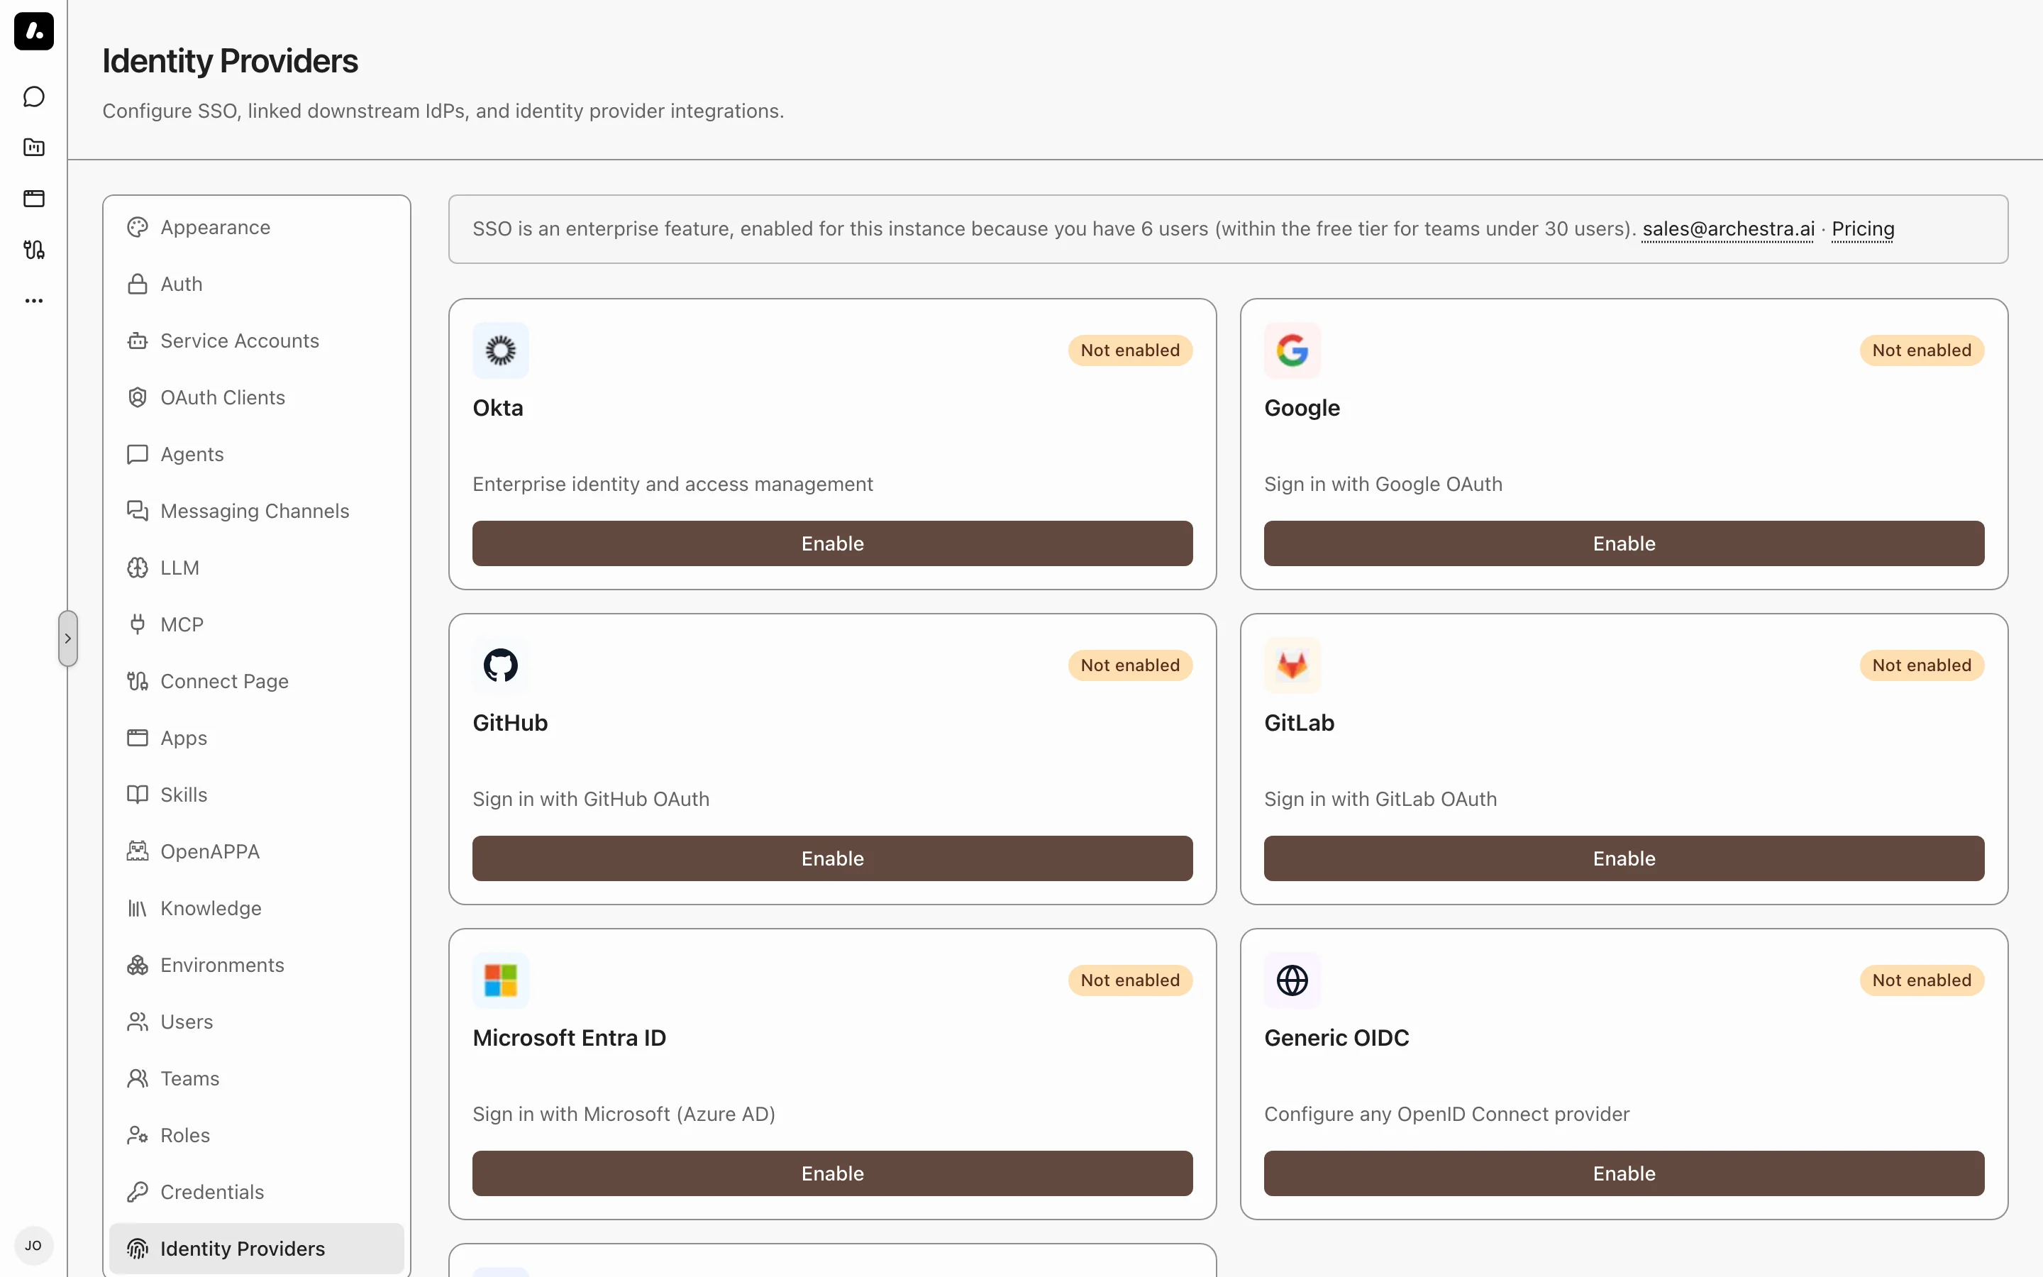Click the Skills book icon
Image resolution: width=2043 pixels, height=1277 pixels.
pyautogui.click(x=138, y=795)
